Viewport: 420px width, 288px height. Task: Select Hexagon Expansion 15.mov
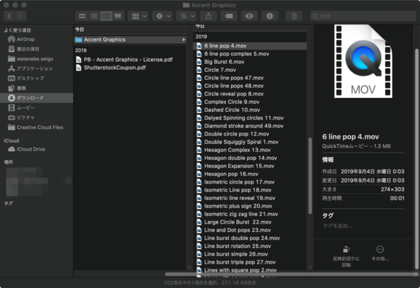pyautogui.click(x=249, y=166)
